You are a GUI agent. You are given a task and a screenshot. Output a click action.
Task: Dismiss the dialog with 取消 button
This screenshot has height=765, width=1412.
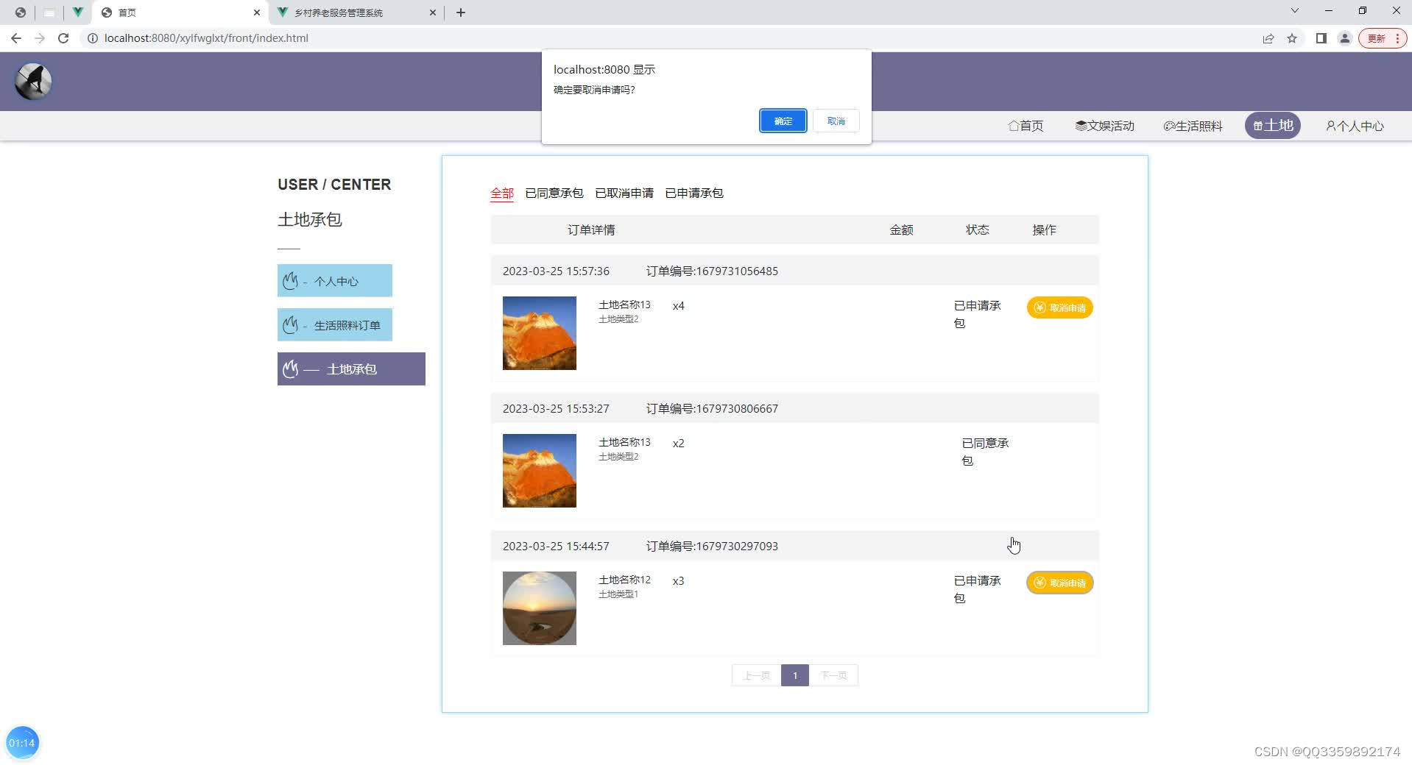836,121
